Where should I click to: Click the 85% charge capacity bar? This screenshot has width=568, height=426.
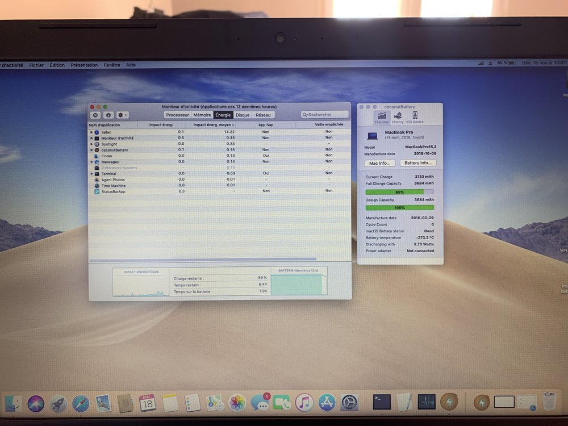pyautogui.click(x=399, y=192)
